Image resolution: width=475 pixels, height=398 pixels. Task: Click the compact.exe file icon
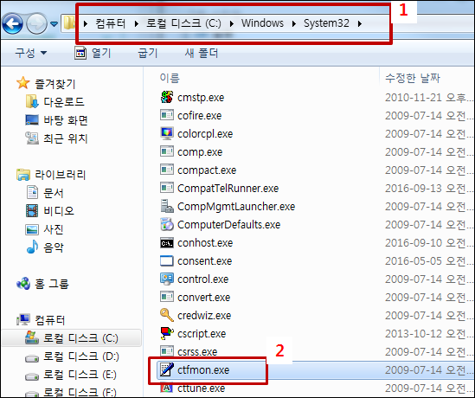pyautogui.click(x=167, y=170)
